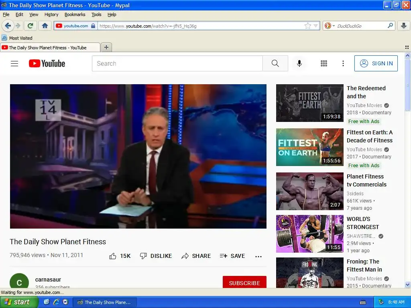Click the system tray network icon
Viewport: 411px width, 308px height.
tap(381, 302)
